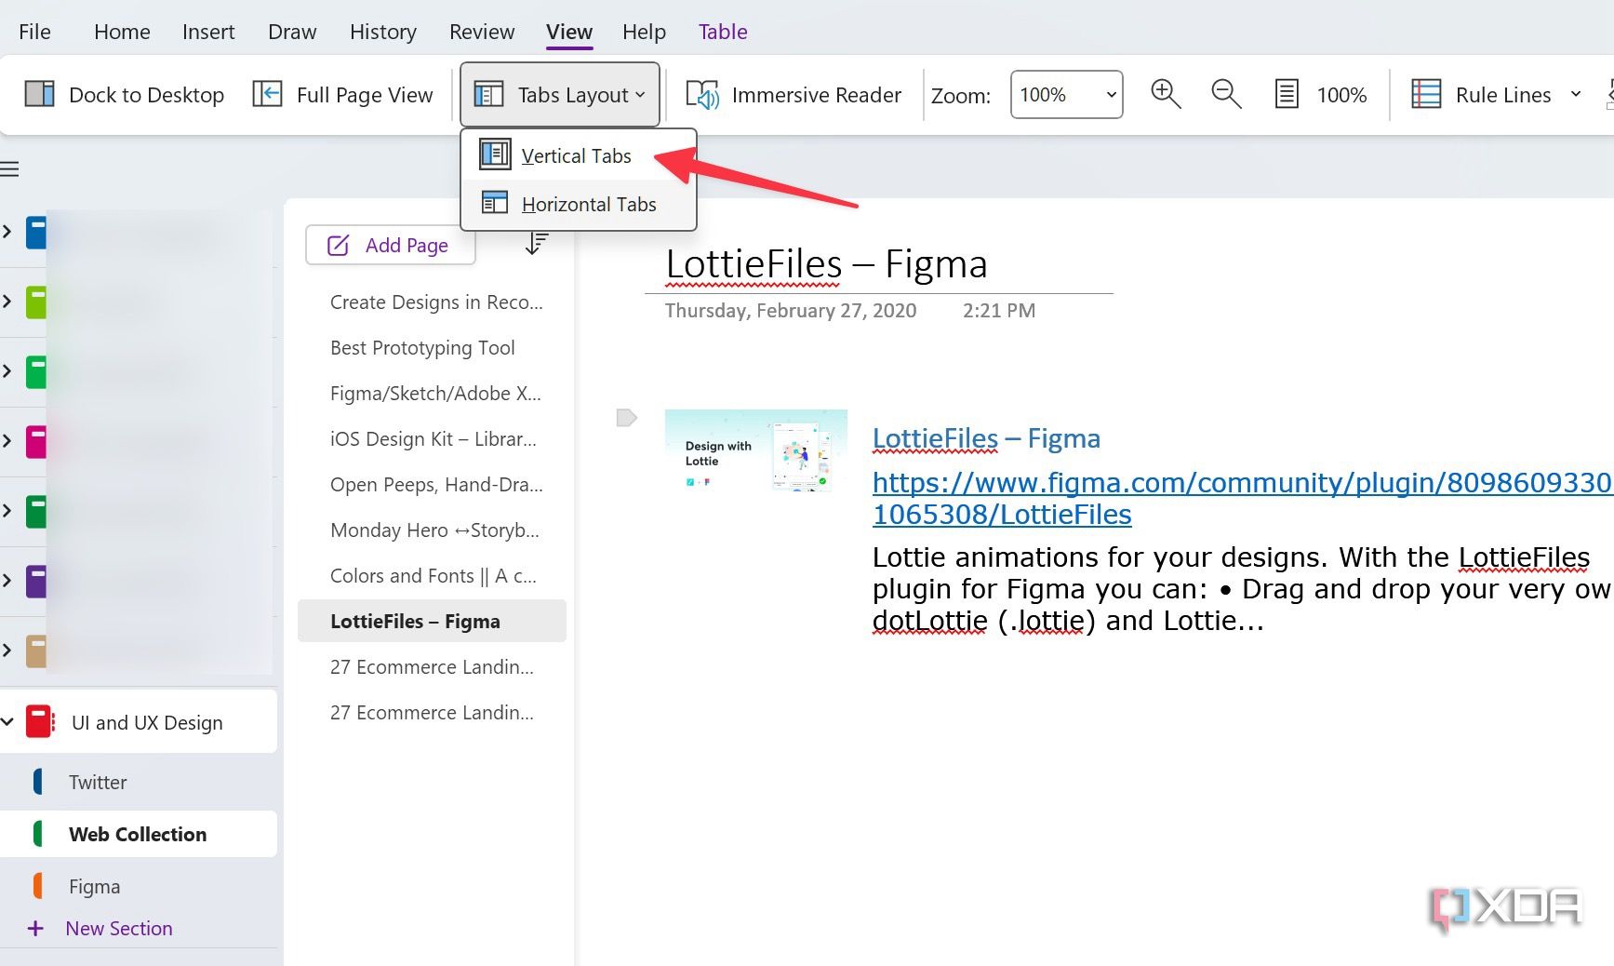Open the navigation hamburger icon

coord(12,168)
